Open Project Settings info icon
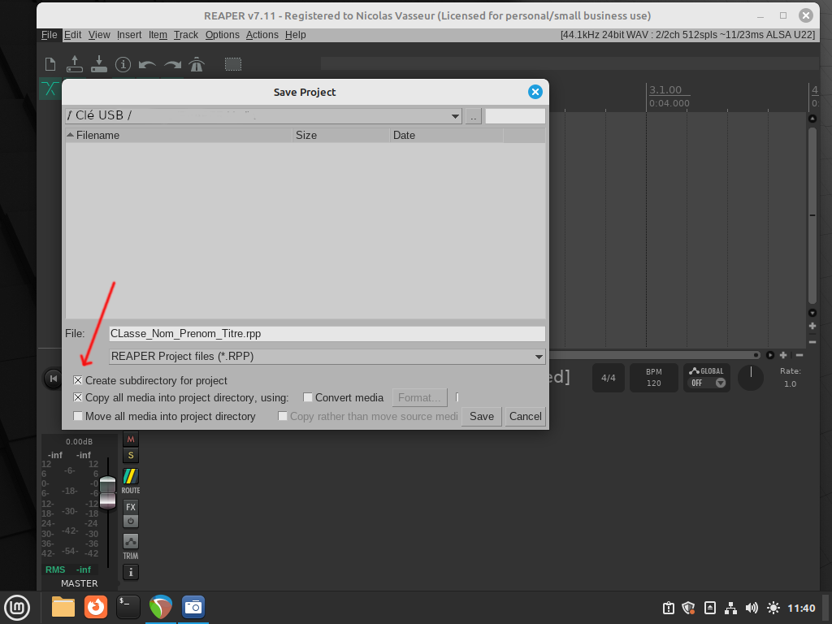This screenshot has width=832, height=624. 123,64
